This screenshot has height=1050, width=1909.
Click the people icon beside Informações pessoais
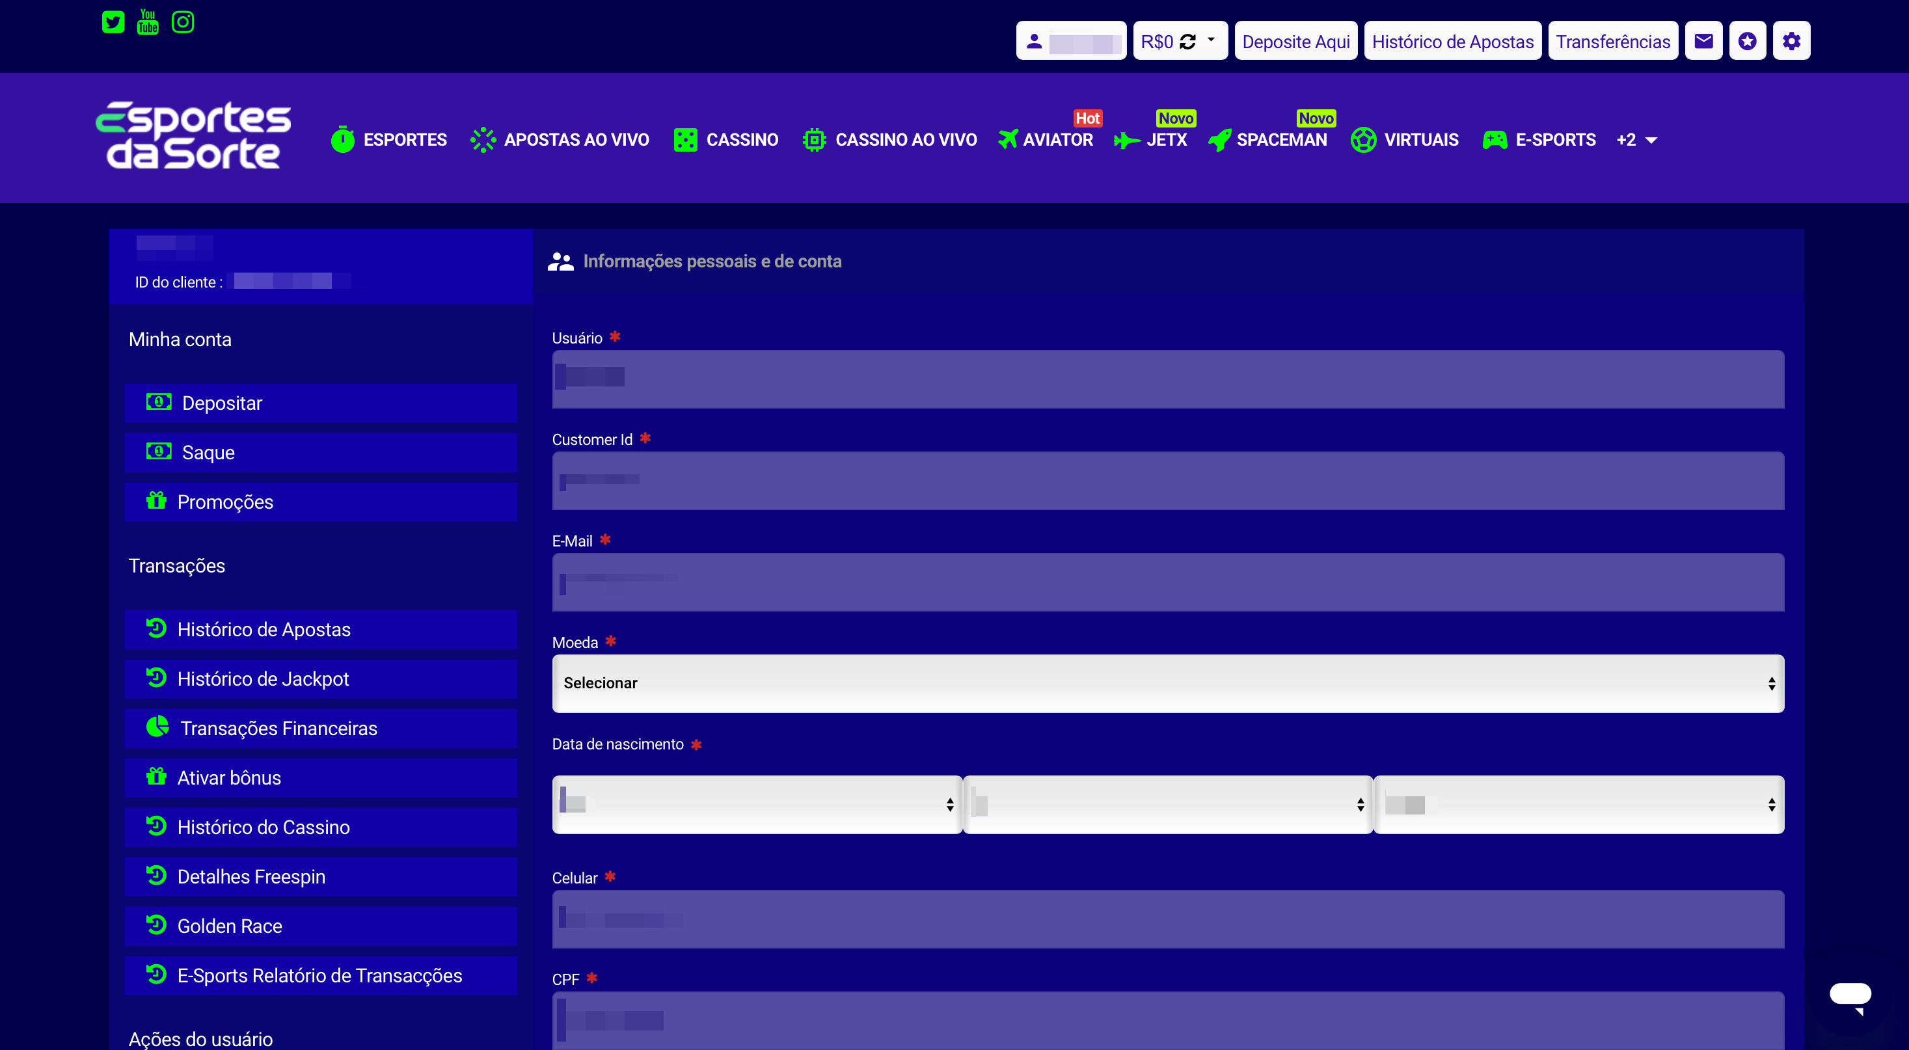pos(560,262)
